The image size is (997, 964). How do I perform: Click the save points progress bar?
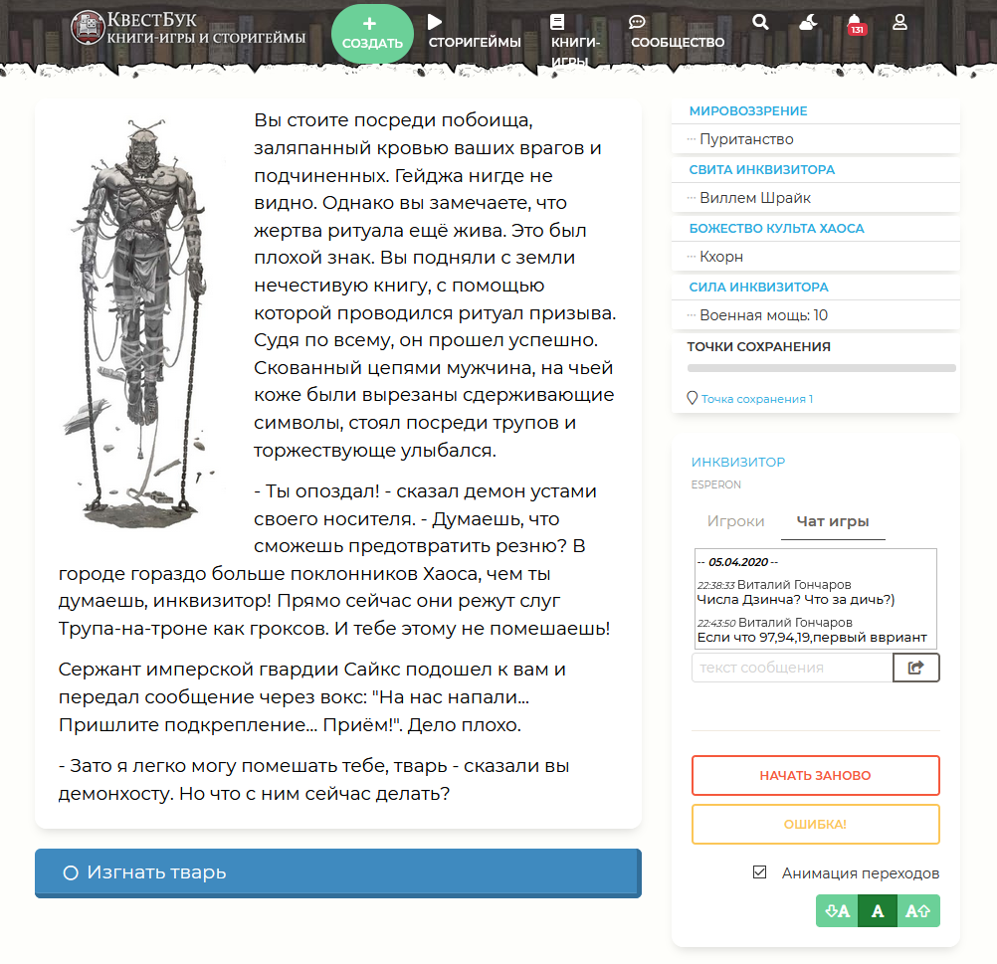pos(822,368)
